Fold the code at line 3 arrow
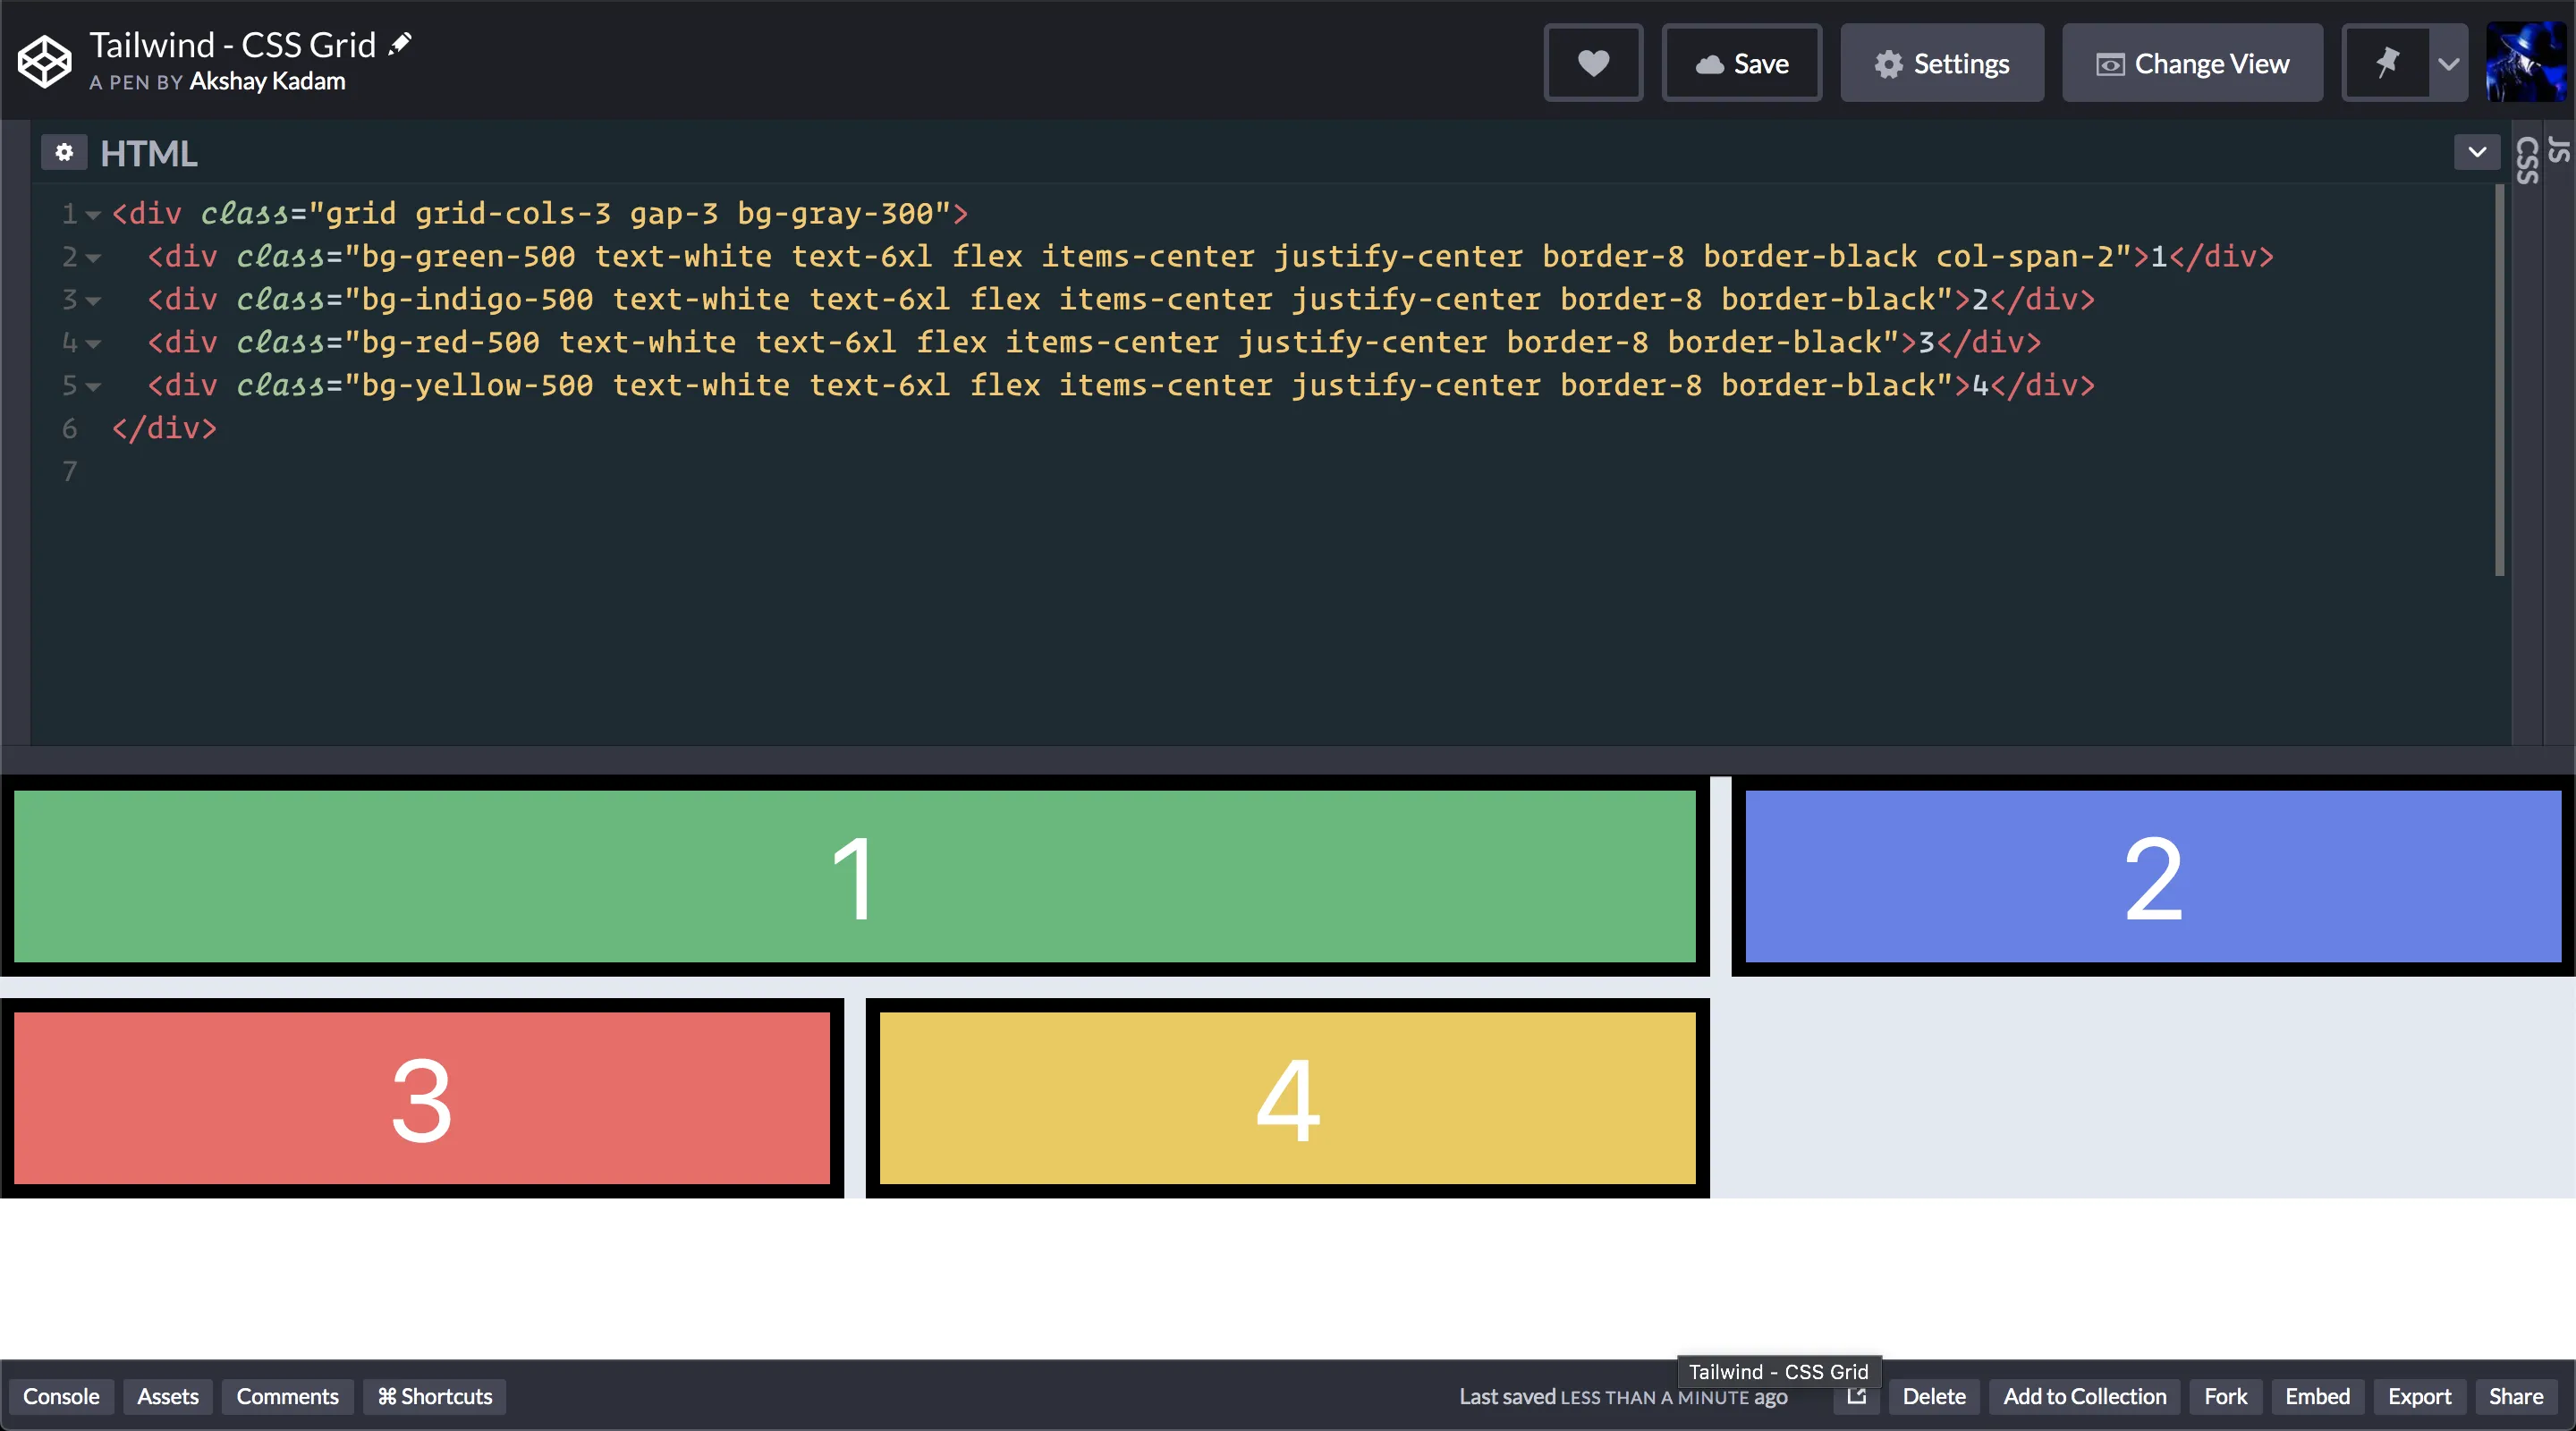2576x1431 pixels. pyautogui.click(x=93, y=300)
